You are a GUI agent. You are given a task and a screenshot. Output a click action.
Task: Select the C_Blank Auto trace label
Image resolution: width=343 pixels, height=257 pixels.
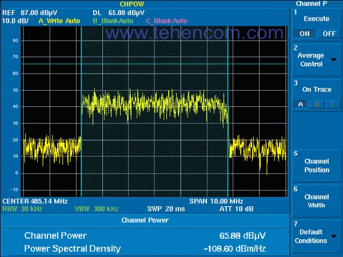pos(166,21)
